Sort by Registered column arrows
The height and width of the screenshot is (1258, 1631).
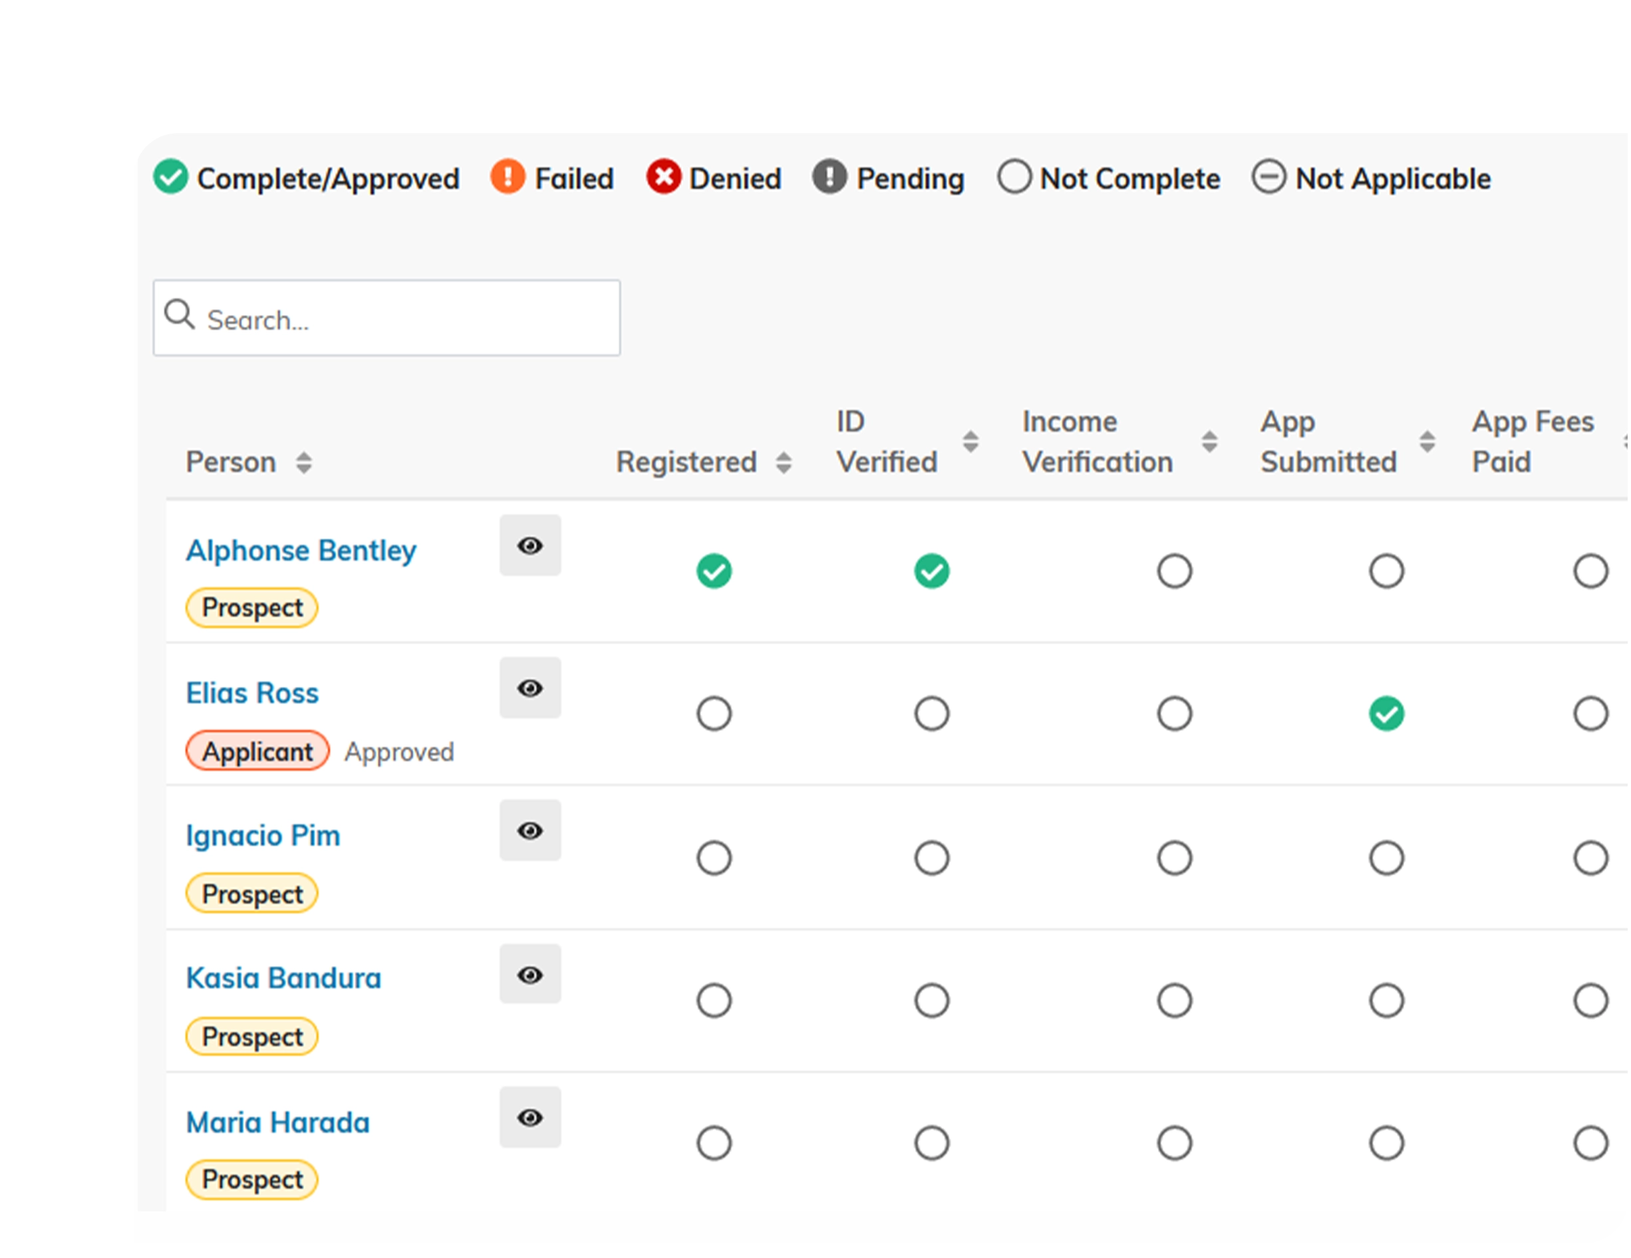(784, 463)
